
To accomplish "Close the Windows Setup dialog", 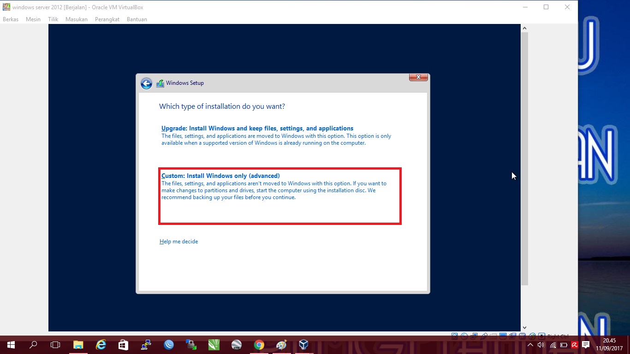I will 418,77.
